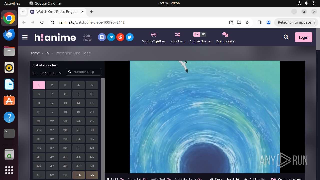Click Relaunch to update
The height and width of the screenshot is (180, 320).
296,22
